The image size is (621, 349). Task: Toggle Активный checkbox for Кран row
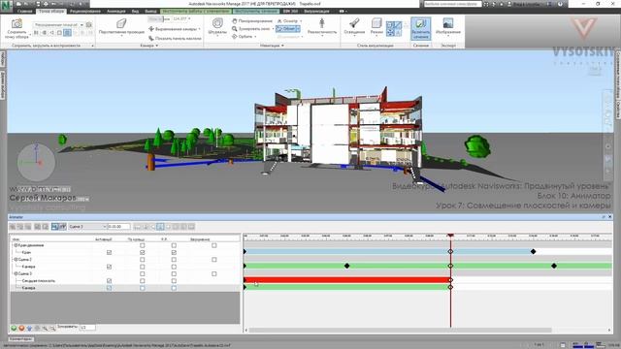pos(109,252)
